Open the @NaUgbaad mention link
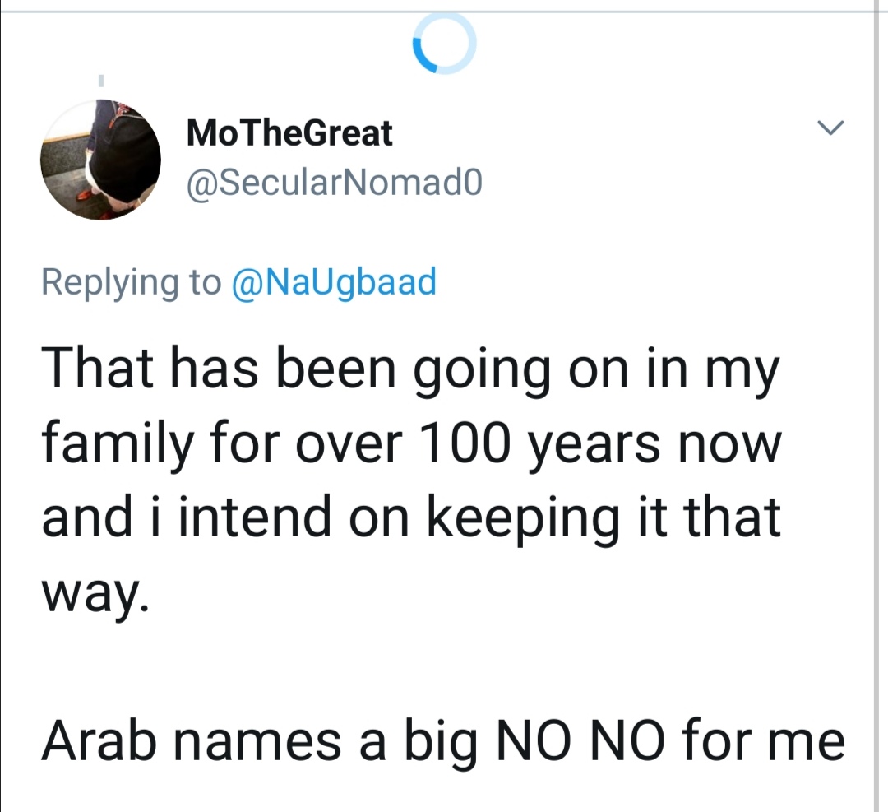Screen dimensions: 888x812 [334, 282]
